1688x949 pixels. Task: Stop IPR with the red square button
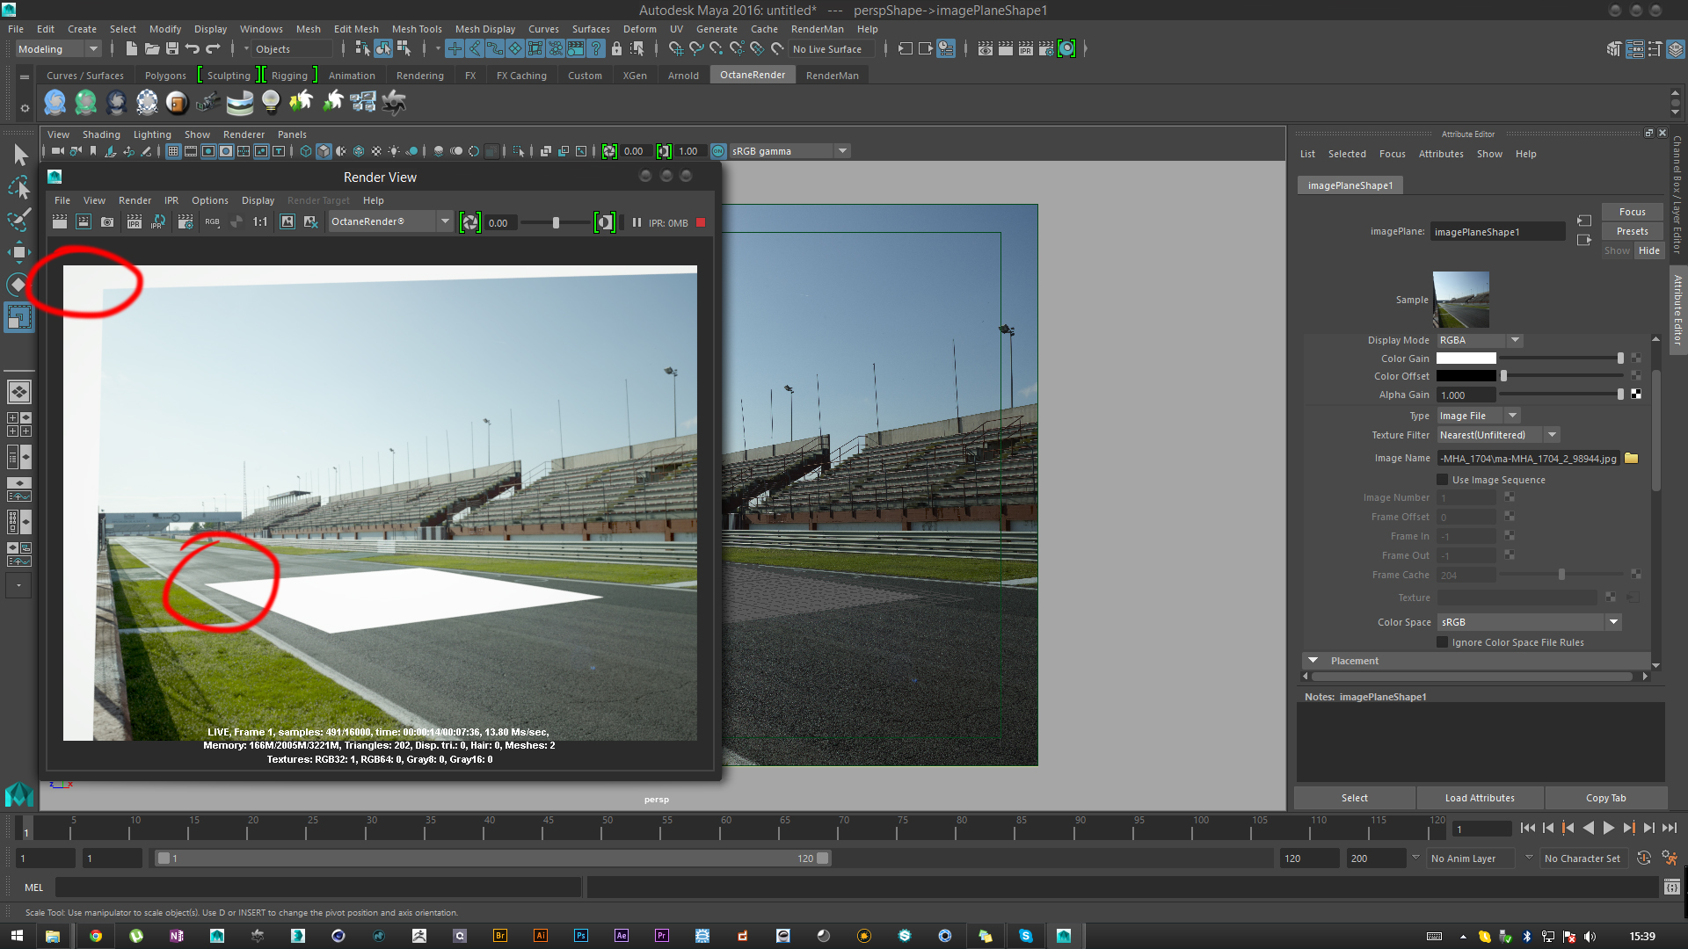(x=701, y=223)
